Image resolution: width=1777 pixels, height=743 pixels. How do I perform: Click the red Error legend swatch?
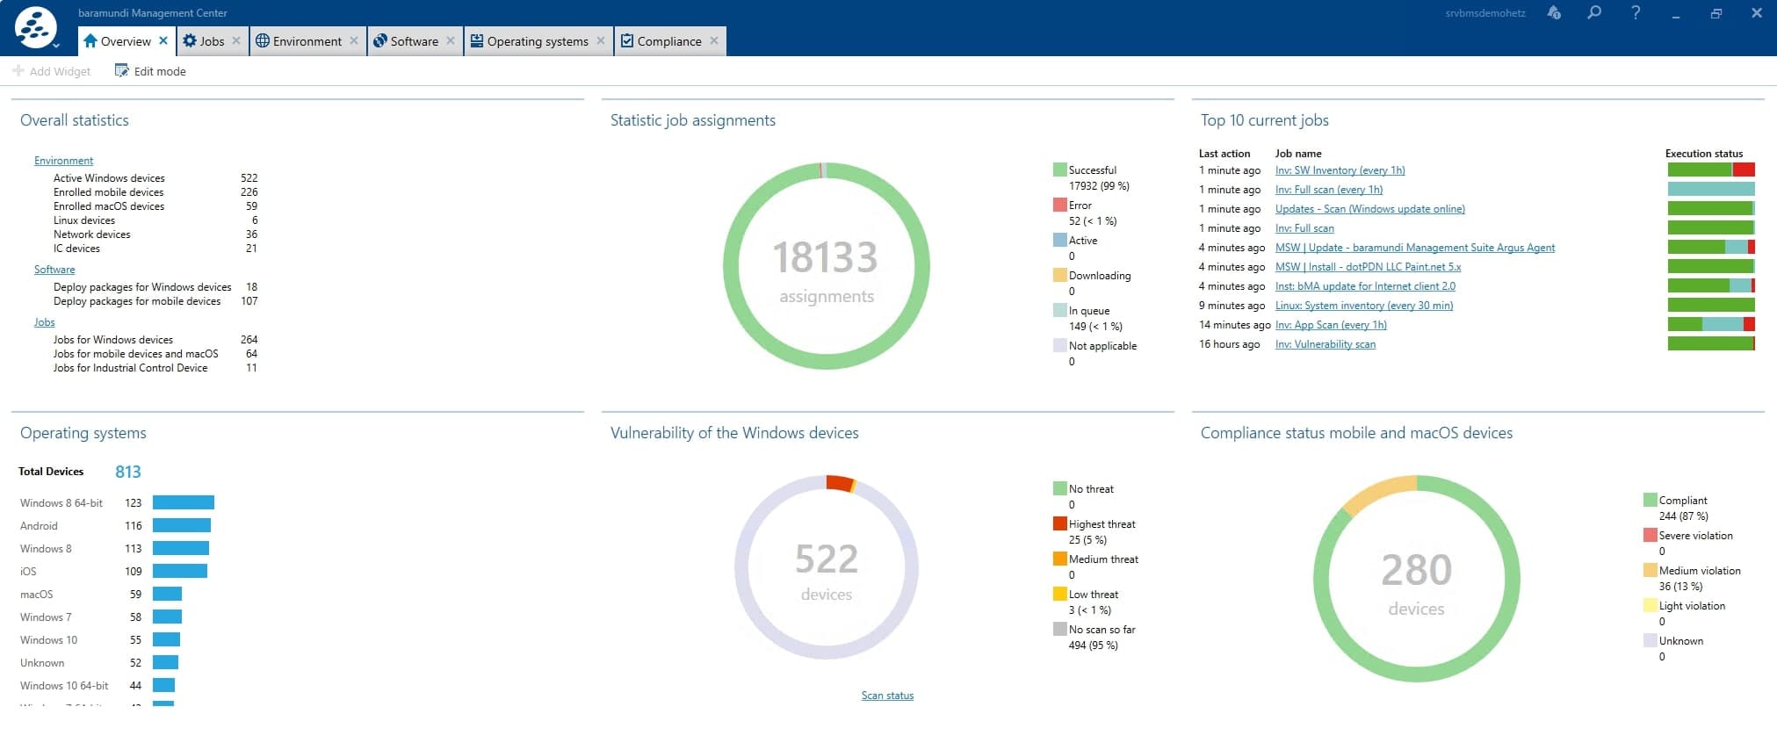pyautogui.click(x=1060, y=205)
